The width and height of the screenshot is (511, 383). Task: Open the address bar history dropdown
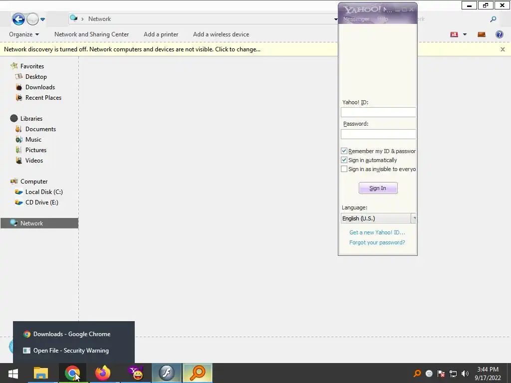coord(336,19)
